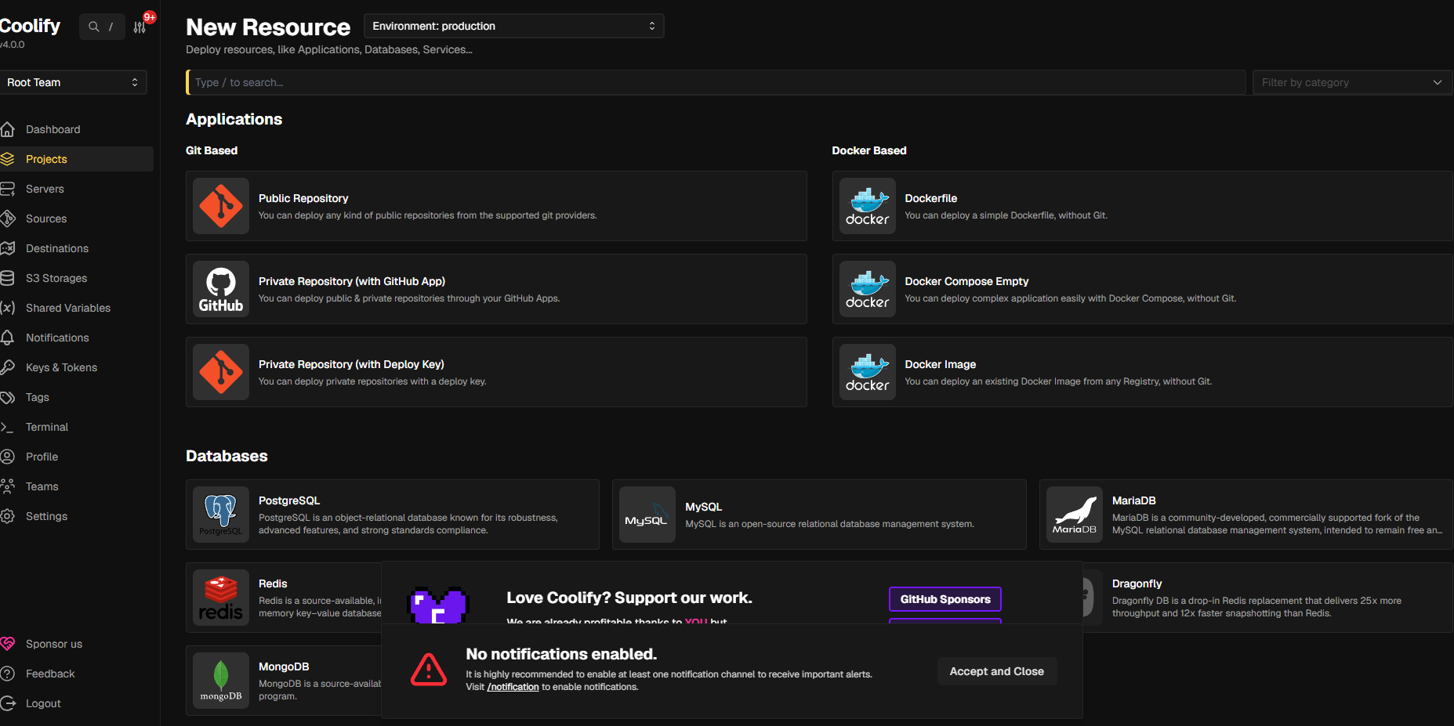Screen dimensions: 1454x726
Task: Open Servers via its sidebar icon
Action: (8, 189)
